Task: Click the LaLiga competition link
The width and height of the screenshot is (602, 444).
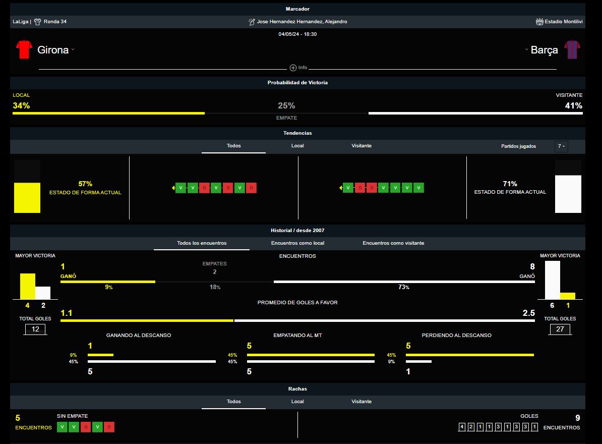Action: click(x=20, y=22)
